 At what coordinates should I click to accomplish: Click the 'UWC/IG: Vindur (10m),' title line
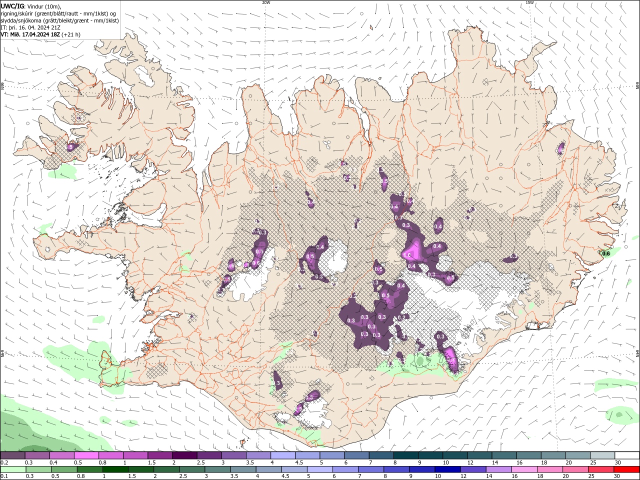[31, 6]
